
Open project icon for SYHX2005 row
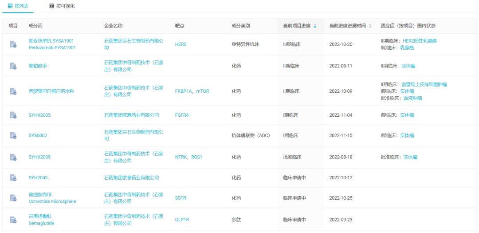(x=13, y=115)
